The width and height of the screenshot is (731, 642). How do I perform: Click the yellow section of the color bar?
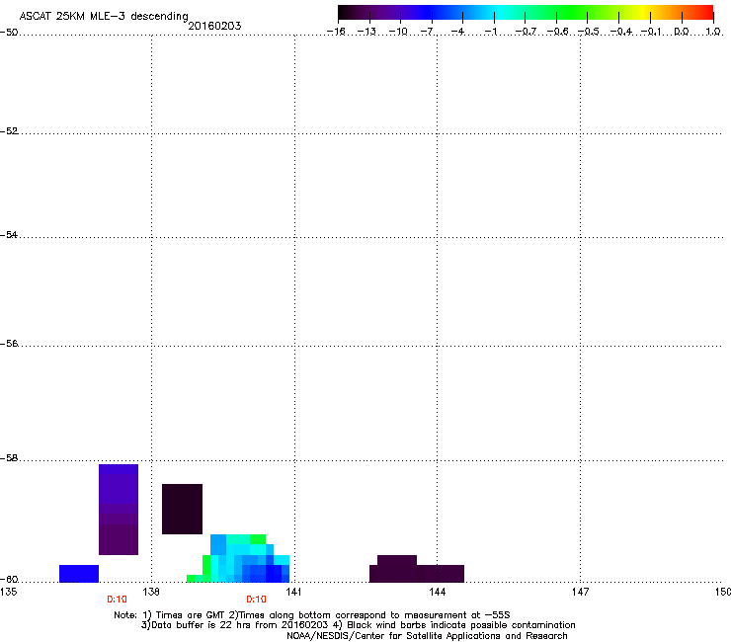643,12
